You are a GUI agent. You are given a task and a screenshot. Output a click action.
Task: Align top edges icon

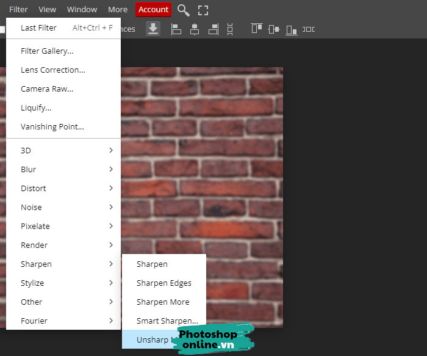pyautogui.click(x=256, y=29)
